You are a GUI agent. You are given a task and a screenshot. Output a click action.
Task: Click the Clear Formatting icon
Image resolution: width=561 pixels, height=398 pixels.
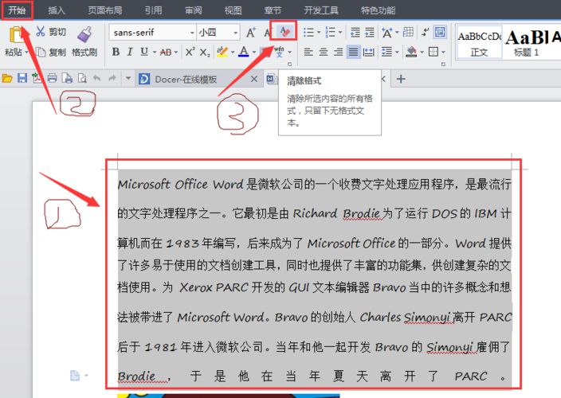tap(284, 32)
